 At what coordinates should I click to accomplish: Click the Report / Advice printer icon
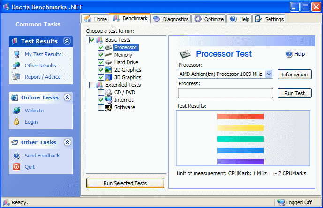click(x=16, y=77)
